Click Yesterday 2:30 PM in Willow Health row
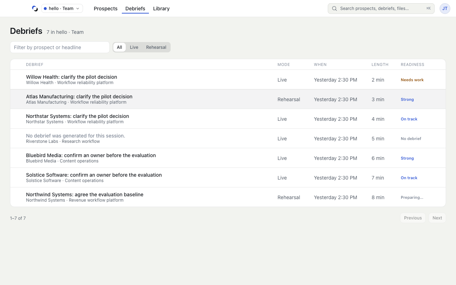456x285 pixels. (x=336, y=80)
